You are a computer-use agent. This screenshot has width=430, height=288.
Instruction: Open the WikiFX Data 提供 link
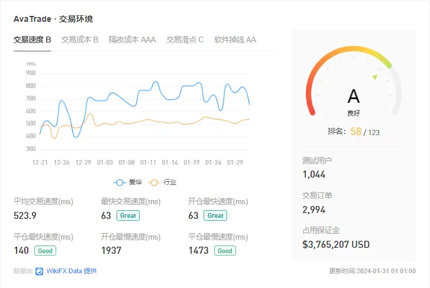(x=72, y=271)
